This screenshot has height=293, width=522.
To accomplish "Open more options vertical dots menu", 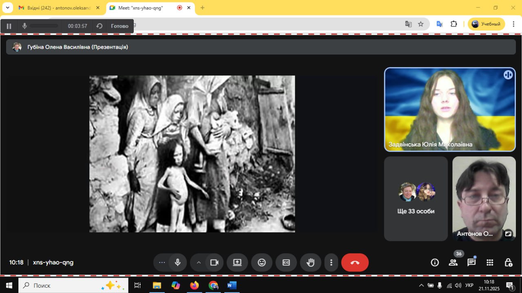I will click(332, 262).
